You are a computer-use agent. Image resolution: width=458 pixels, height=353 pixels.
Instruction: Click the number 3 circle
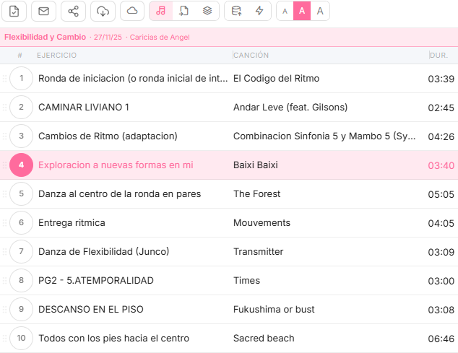tap(22, 136)
